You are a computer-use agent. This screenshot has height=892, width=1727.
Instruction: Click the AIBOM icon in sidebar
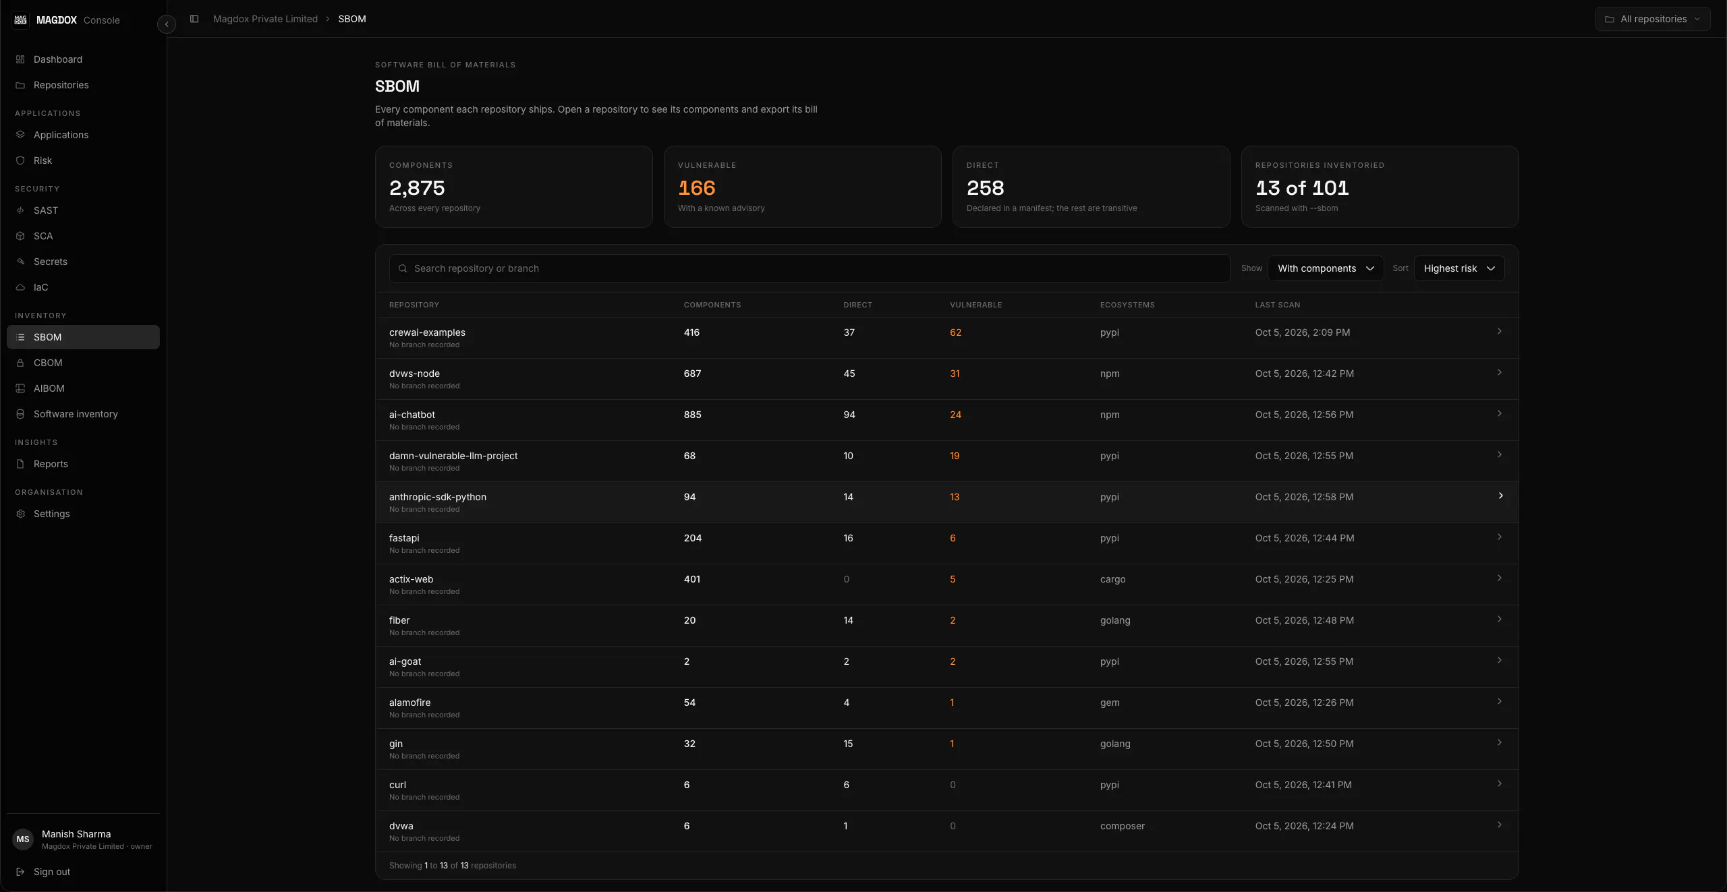20,388
